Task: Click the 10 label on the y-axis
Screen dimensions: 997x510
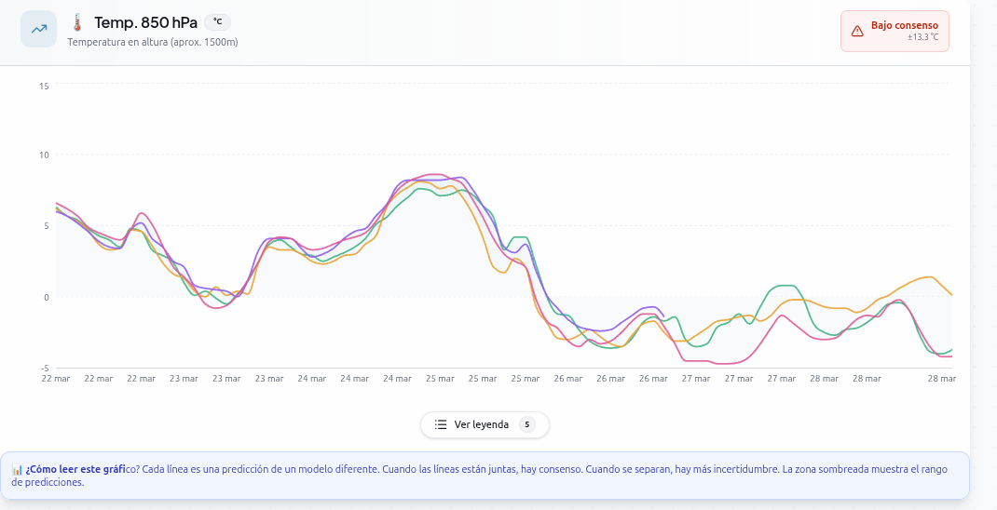Action: click(44, 154)
